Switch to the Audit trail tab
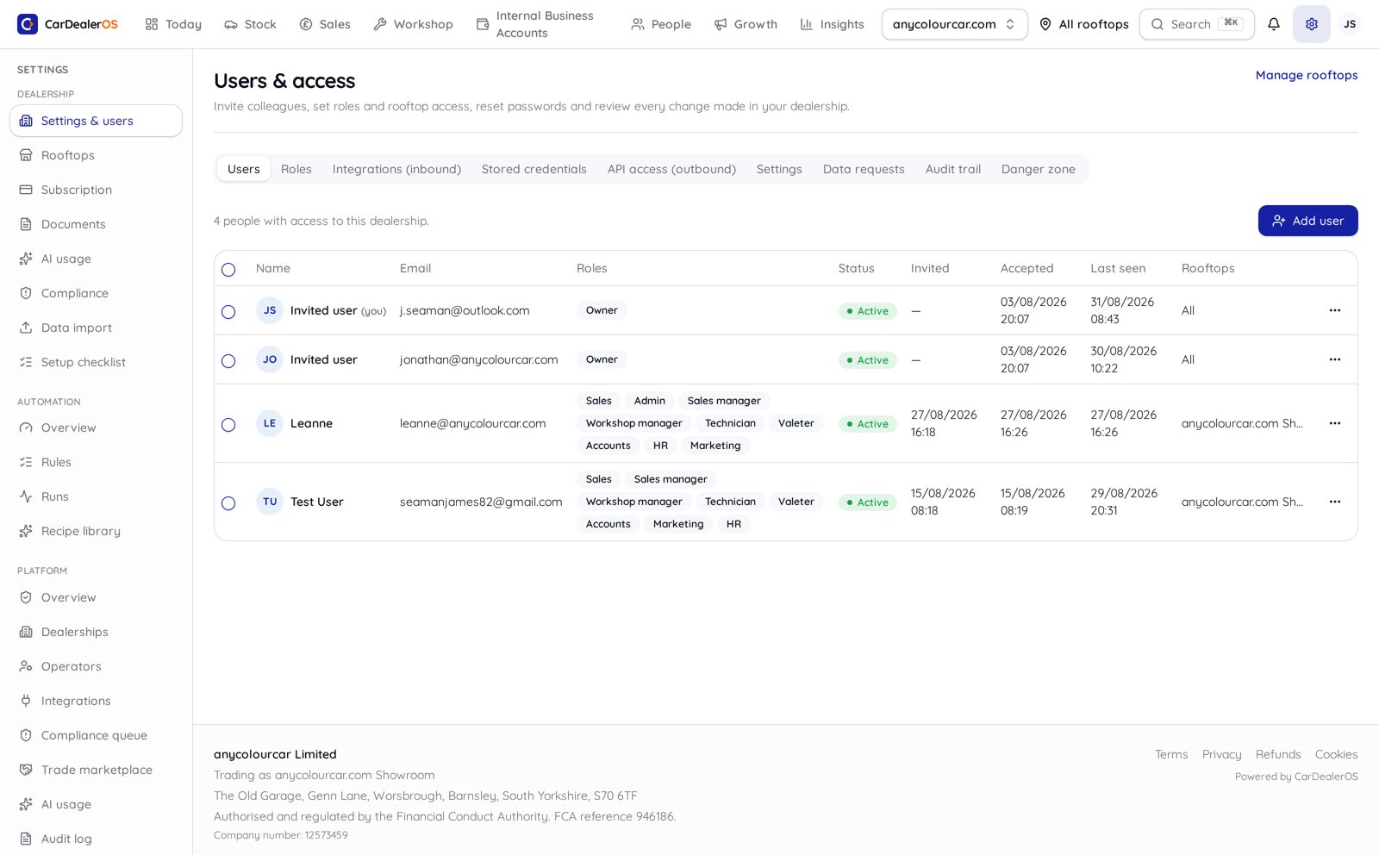 952,169
